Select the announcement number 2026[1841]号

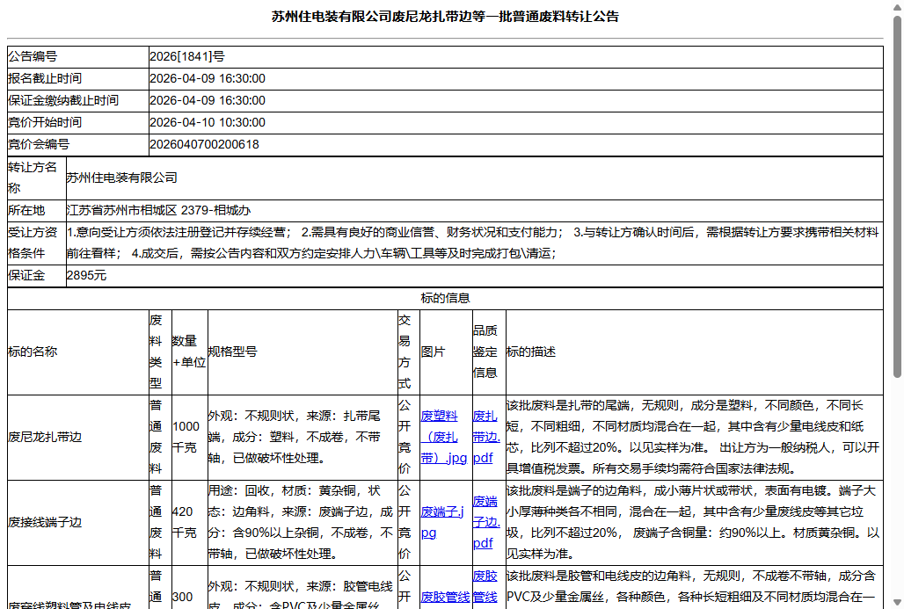(x=186, y=56)
